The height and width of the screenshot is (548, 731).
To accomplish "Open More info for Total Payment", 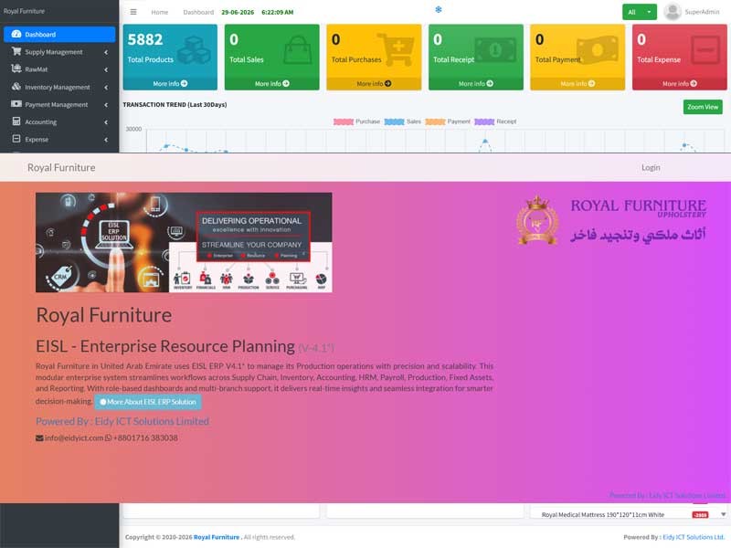I will (x=577, y=84).
